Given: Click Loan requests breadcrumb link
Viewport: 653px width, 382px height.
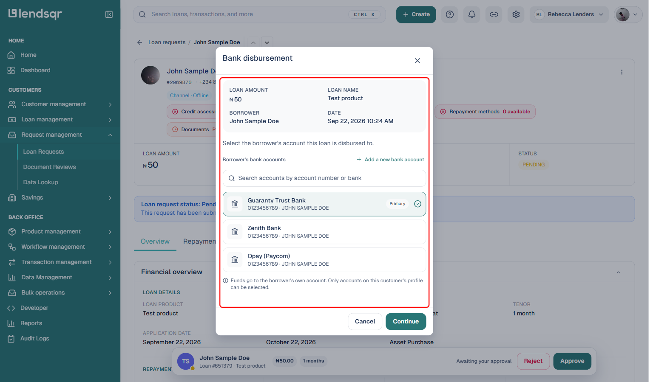Looking at the screenshot, I should [x=167, y=42].
